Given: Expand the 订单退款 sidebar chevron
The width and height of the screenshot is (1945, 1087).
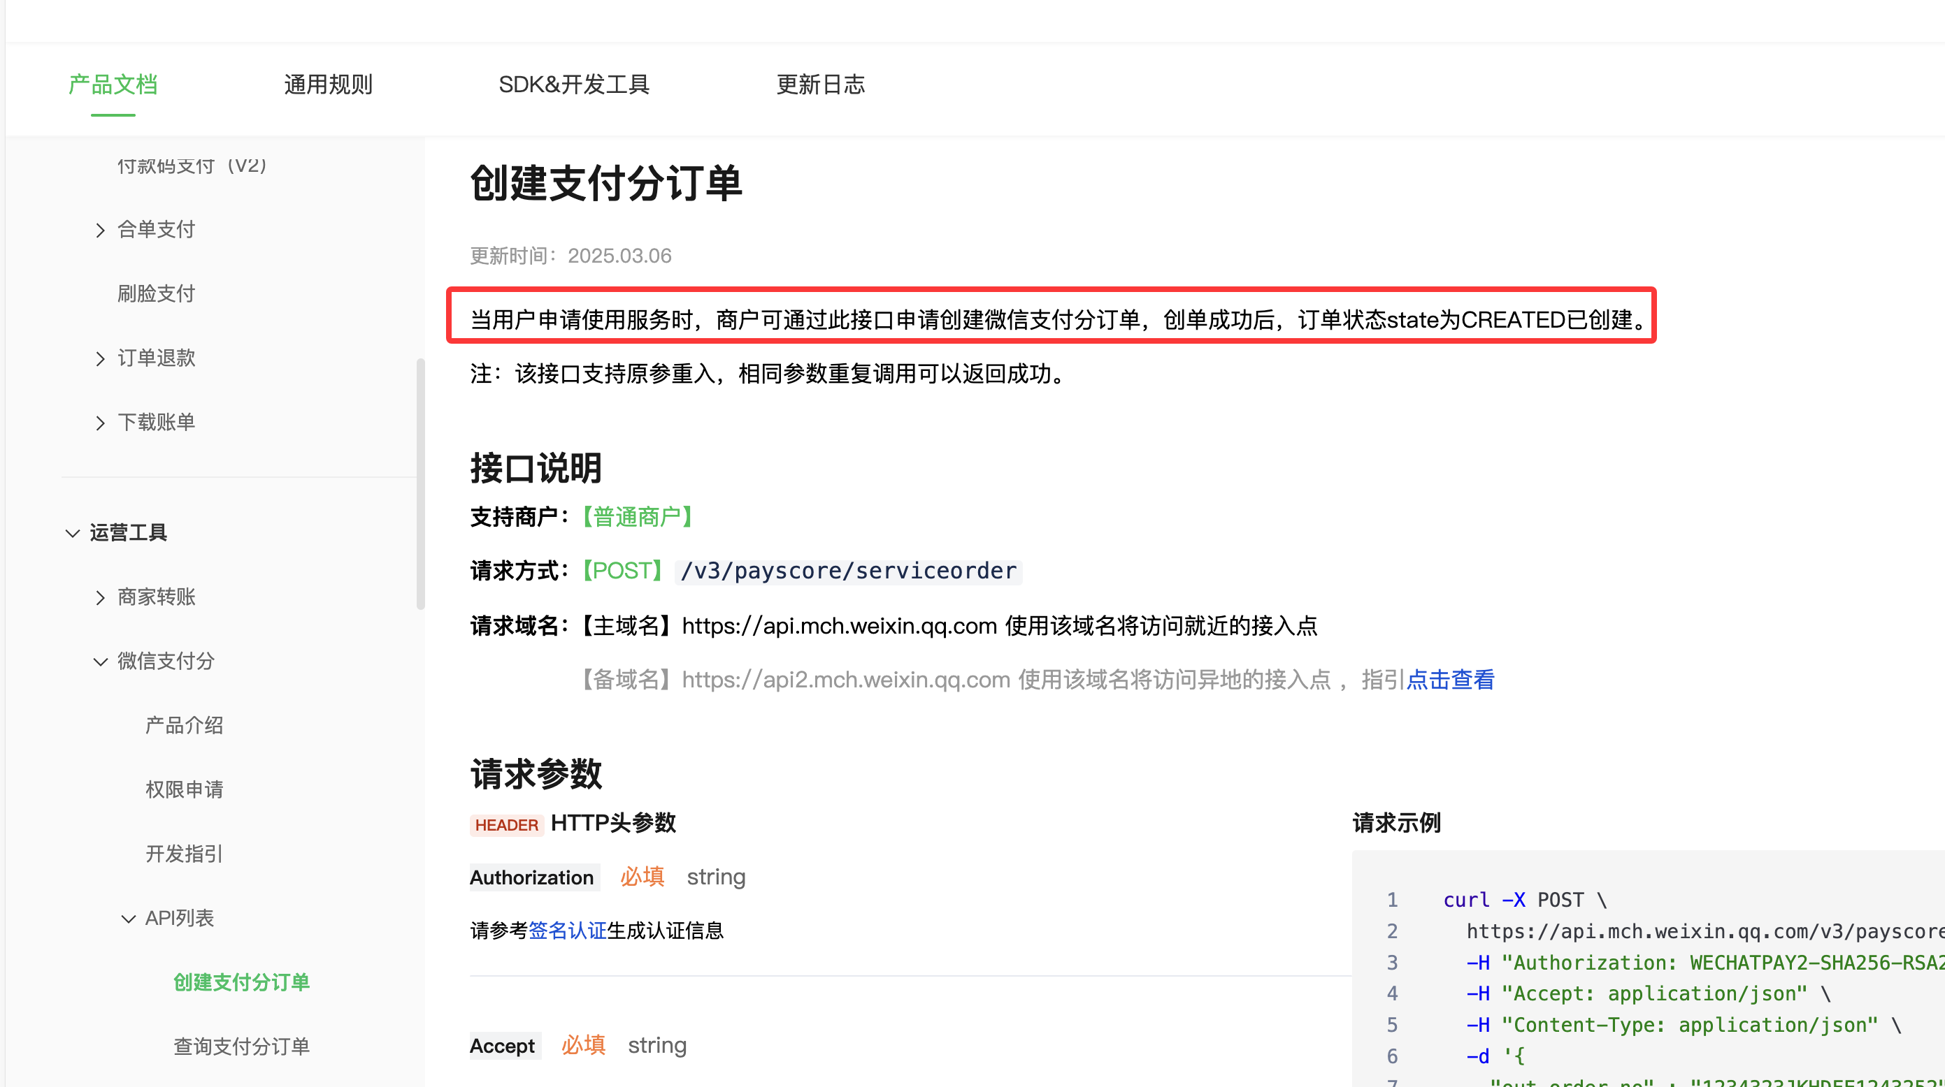Looking at the screenshot, I should [x=101, y=358].
